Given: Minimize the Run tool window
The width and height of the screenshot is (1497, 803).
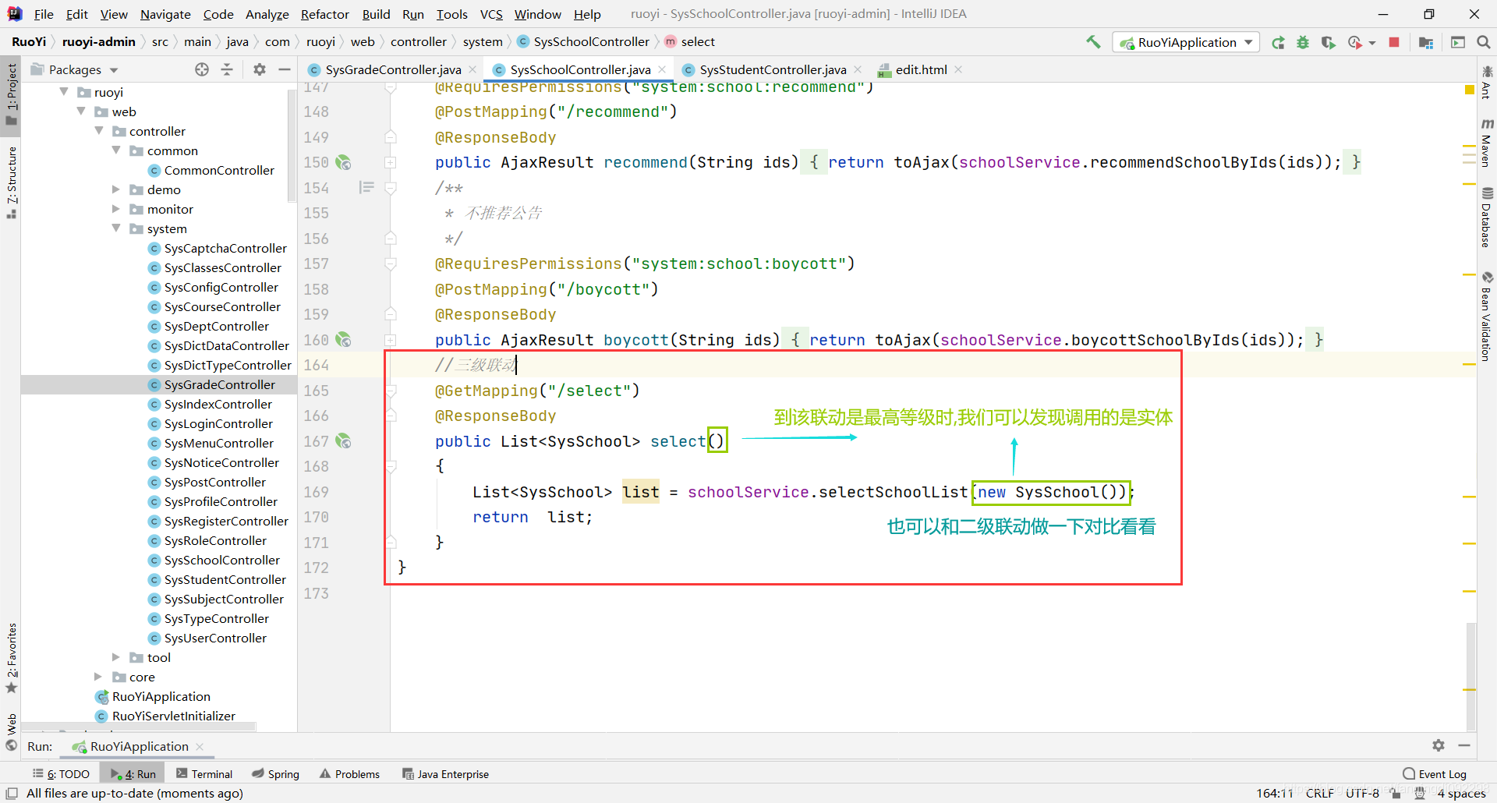Looking at the screenshot, I should click(x=1464, y=745).
